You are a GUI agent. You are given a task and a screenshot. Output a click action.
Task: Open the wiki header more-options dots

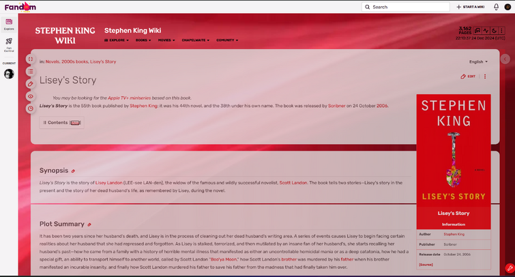pyautogui.click(x=501, y=31)
